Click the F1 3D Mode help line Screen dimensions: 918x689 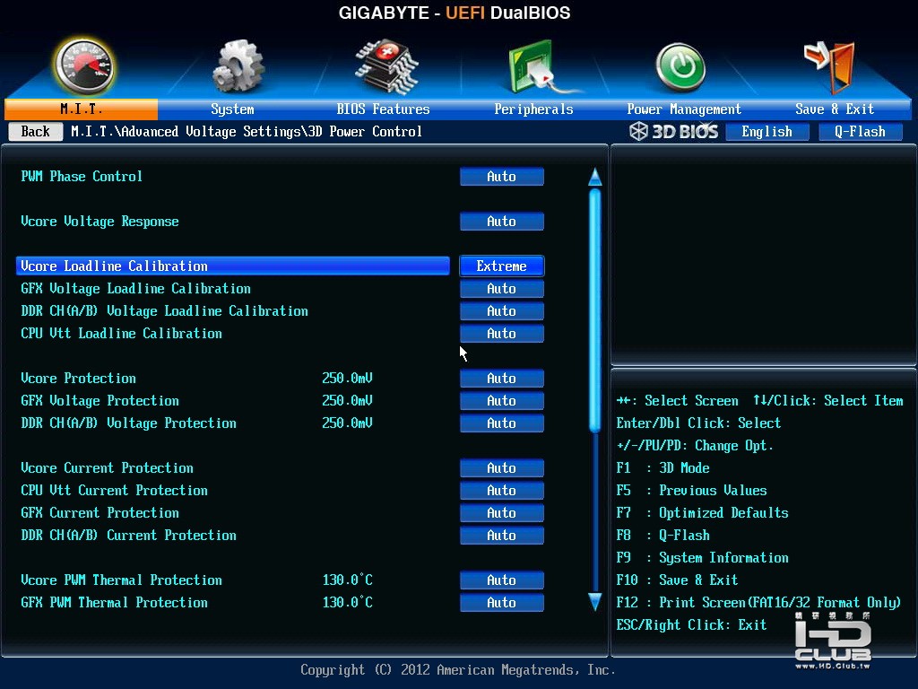[x=663, y=468]
